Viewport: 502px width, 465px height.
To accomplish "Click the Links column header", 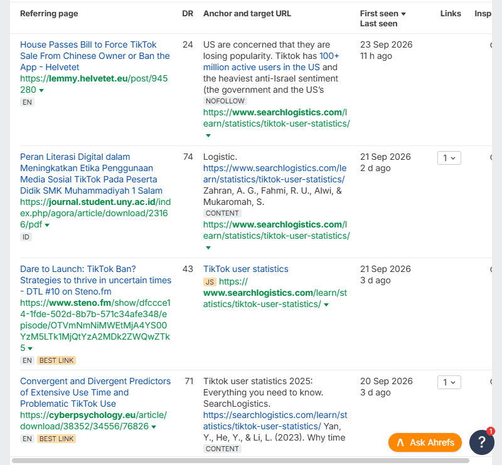I will click(451, 13).
